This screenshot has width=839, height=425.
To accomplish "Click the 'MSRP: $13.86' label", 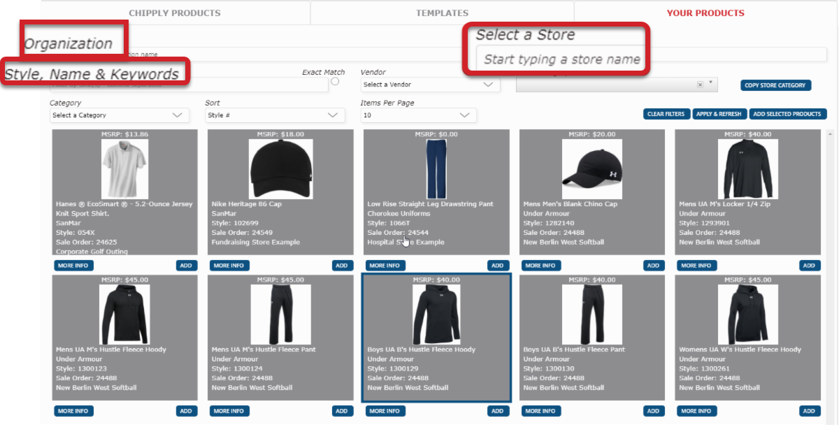I will [125, 134].
